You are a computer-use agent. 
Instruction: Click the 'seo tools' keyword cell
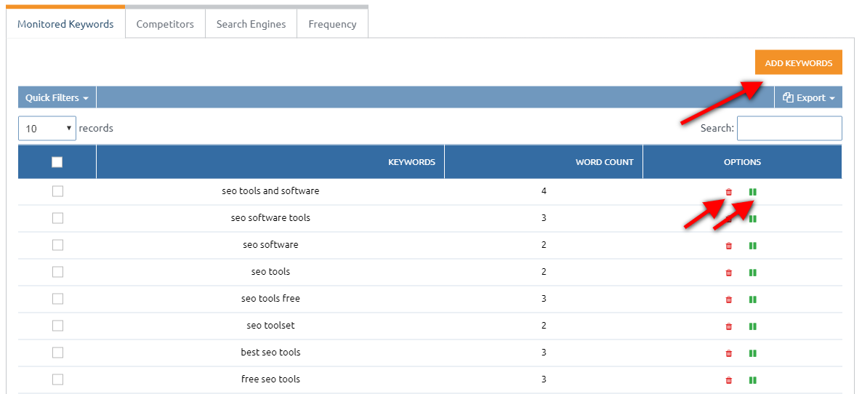click(x=270, y=272)
